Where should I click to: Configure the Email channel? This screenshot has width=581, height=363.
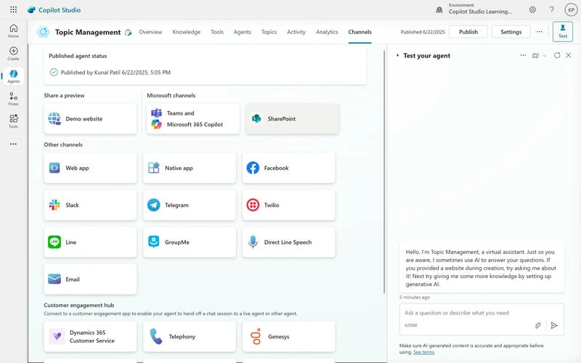coord(90,279)
